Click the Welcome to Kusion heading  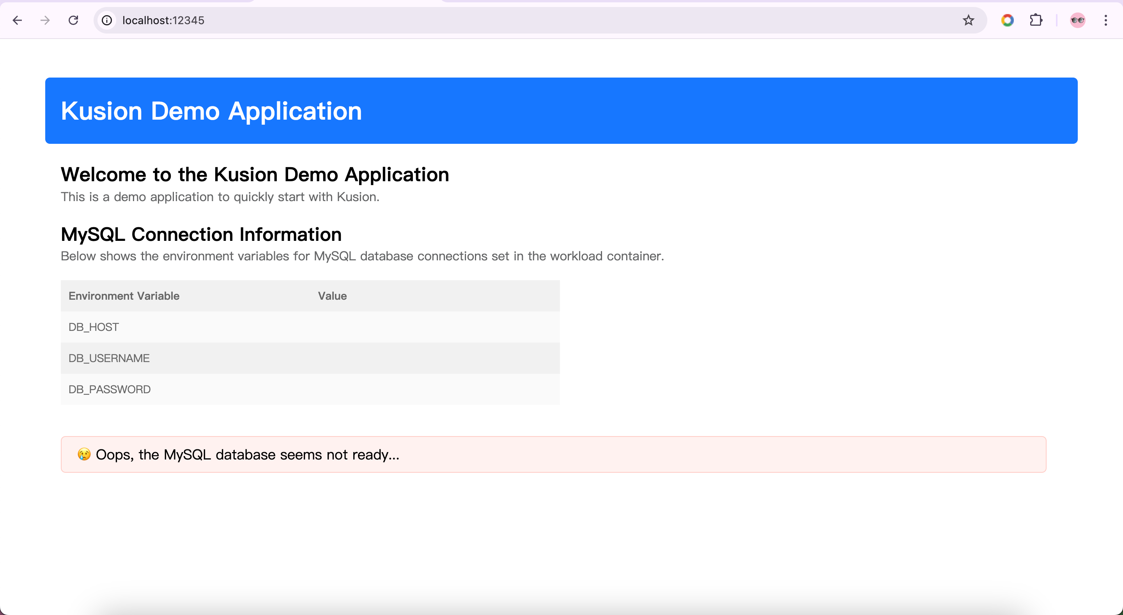(255, 174)
